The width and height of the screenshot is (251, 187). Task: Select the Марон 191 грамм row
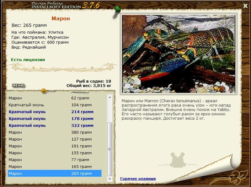pyautogui.click(x=55, y=146)
